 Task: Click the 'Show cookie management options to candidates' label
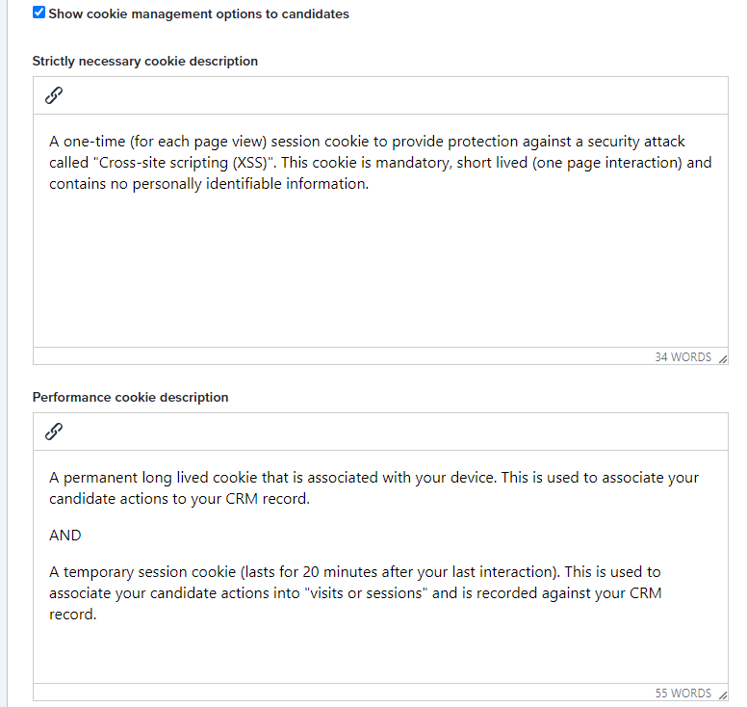tap(198, 13)
